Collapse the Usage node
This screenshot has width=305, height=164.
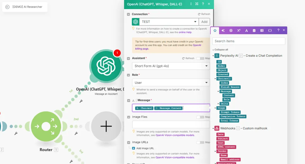(215, 108)
